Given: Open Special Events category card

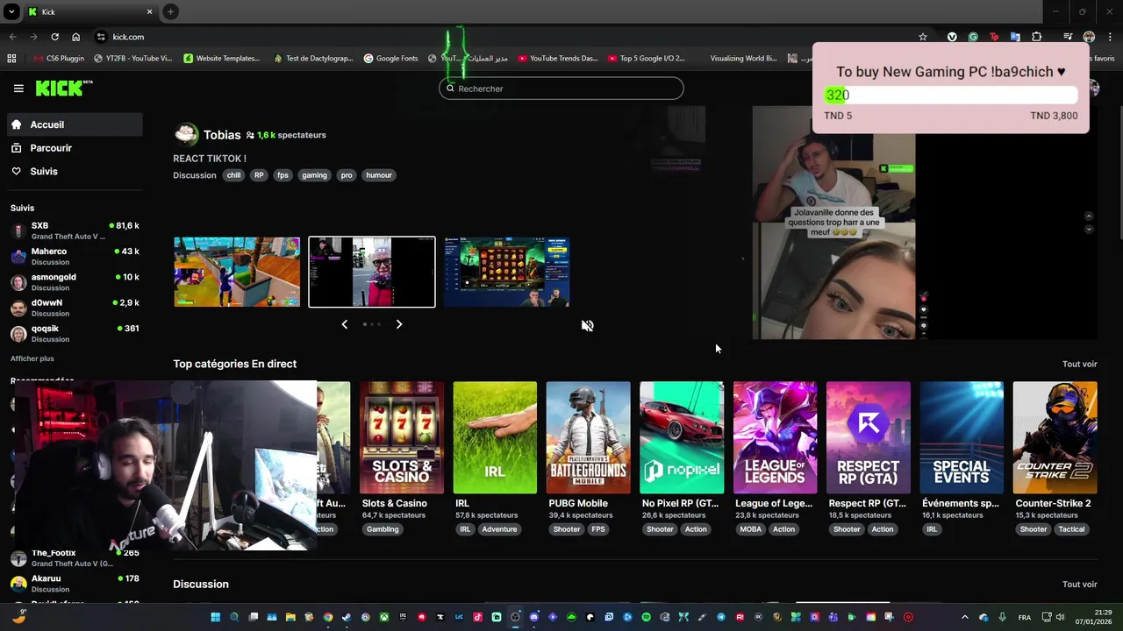Looking at the screenshot, I should tap(962, 437).
